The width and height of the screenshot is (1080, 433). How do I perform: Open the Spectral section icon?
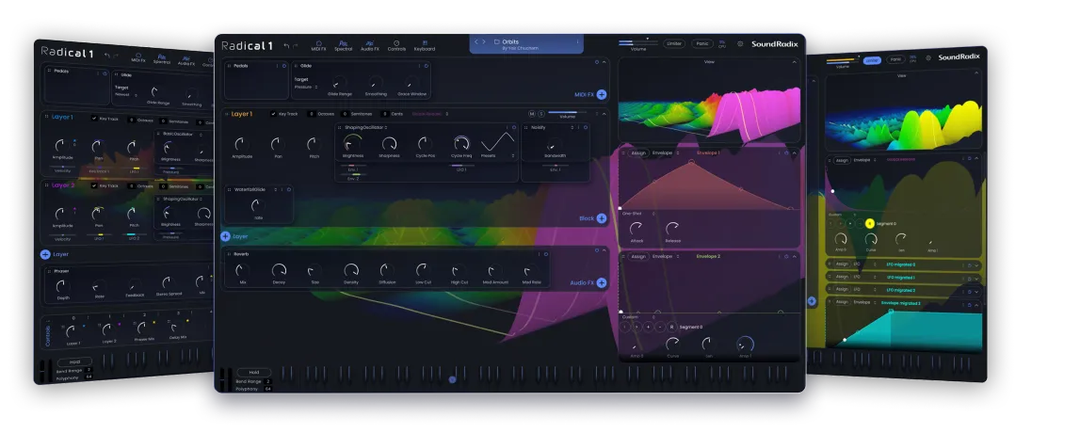[344, 44]
